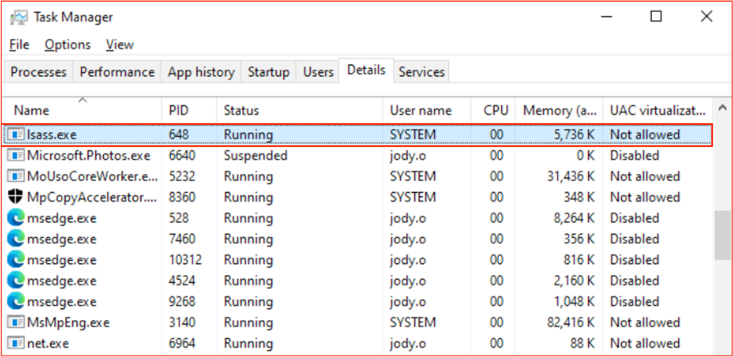Click jody.o user name in net.exe row
This screenshot has width=733, height=356.
[408, 343]
